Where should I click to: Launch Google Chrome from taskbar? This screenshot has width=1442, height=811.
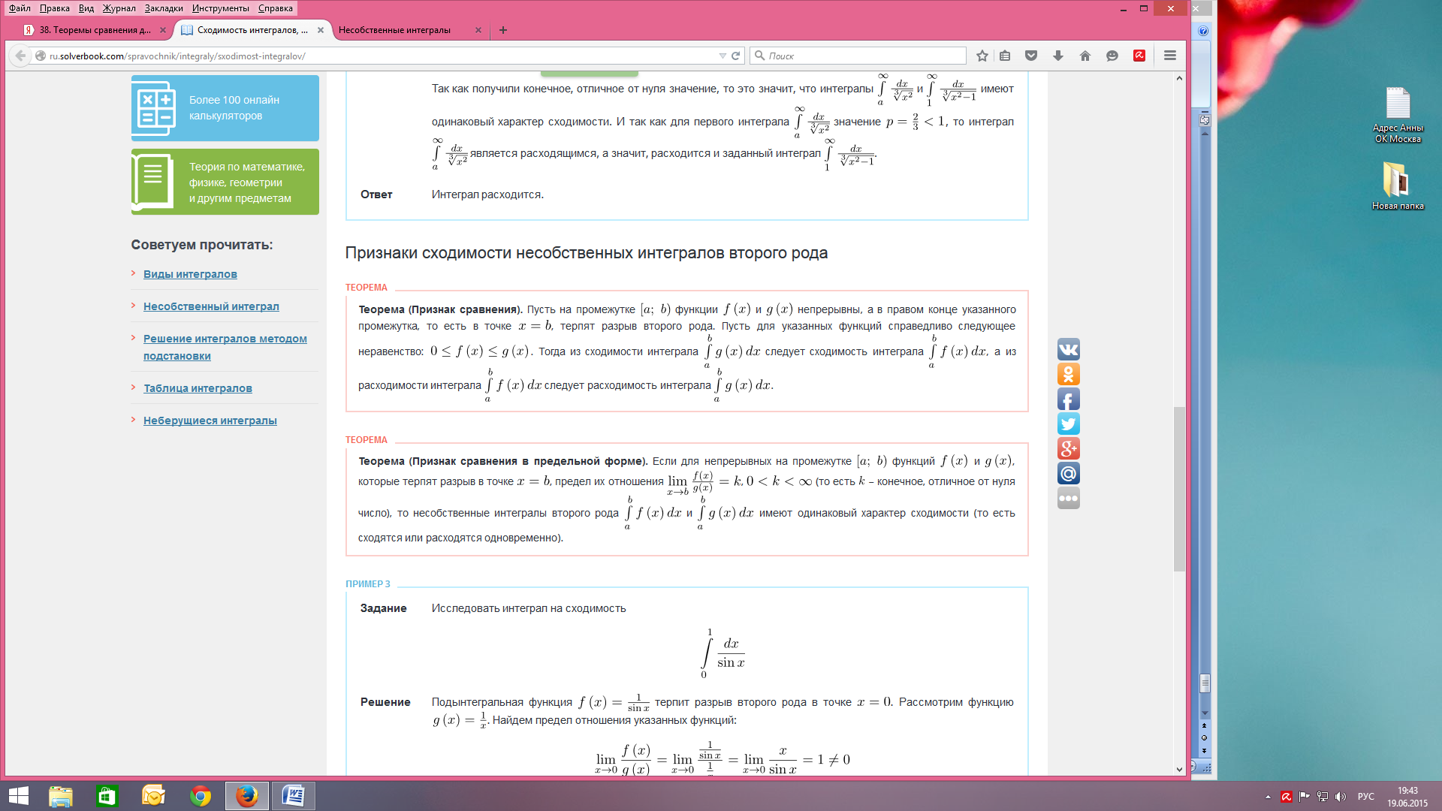click(201, 796)
